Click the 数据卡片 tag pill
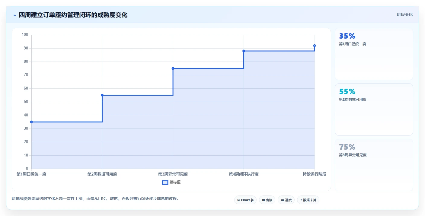Viewport: 425px width, 216px height. point(308,200)
